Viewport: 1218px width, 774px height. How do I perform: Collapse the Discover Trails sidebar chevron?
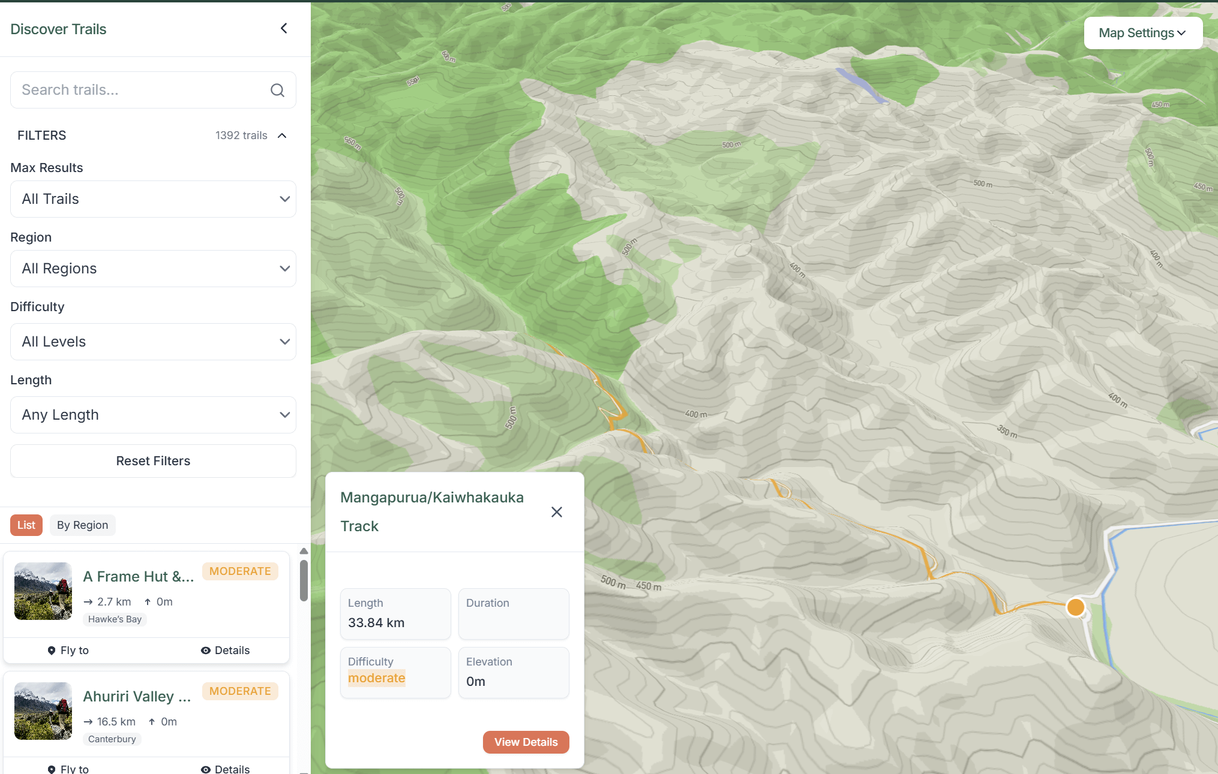tap(283, 28)
